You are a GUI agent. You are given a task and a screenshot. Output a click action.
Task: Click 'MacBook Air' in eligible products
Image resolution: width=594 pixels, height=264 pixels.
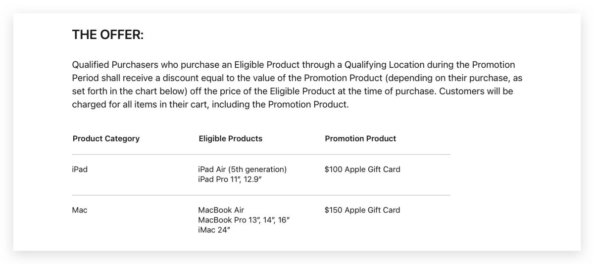coord(221,210)
